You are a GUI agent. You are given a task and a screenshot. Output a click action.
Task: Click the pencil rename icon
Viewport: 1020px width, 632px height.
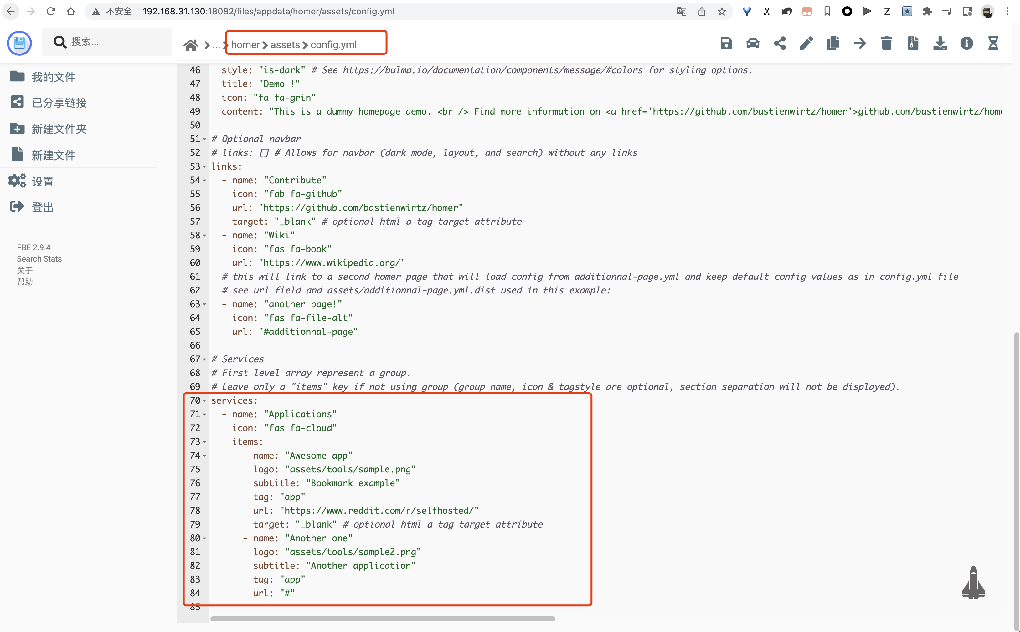[x=806, y=43]
